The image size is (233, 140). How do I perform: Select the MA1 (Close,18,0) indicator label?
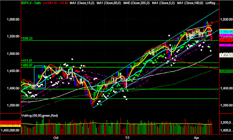point(82,3)
